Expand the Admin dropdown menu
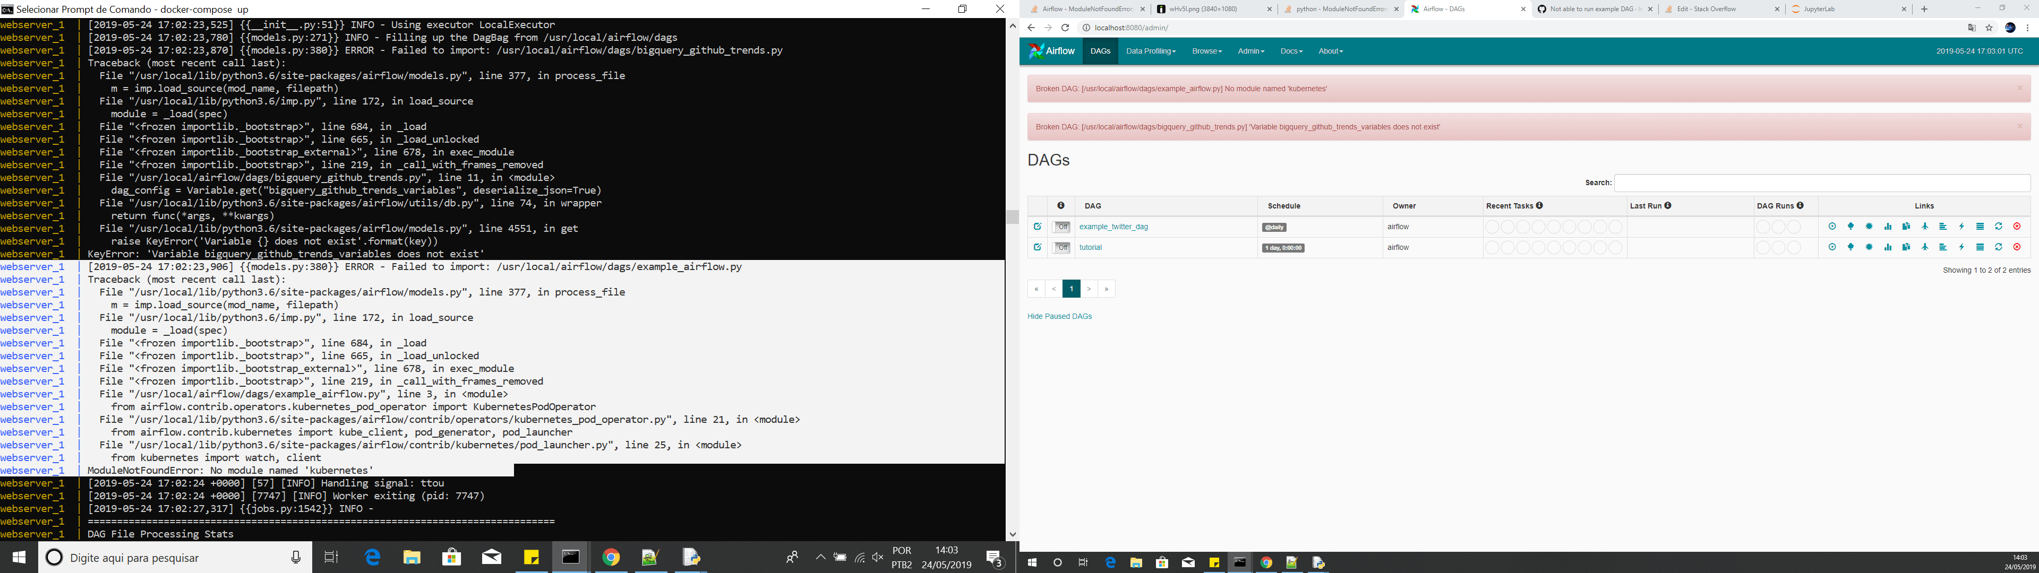The height and width of the screenshot is (573, 2039). coord(1250,51)
